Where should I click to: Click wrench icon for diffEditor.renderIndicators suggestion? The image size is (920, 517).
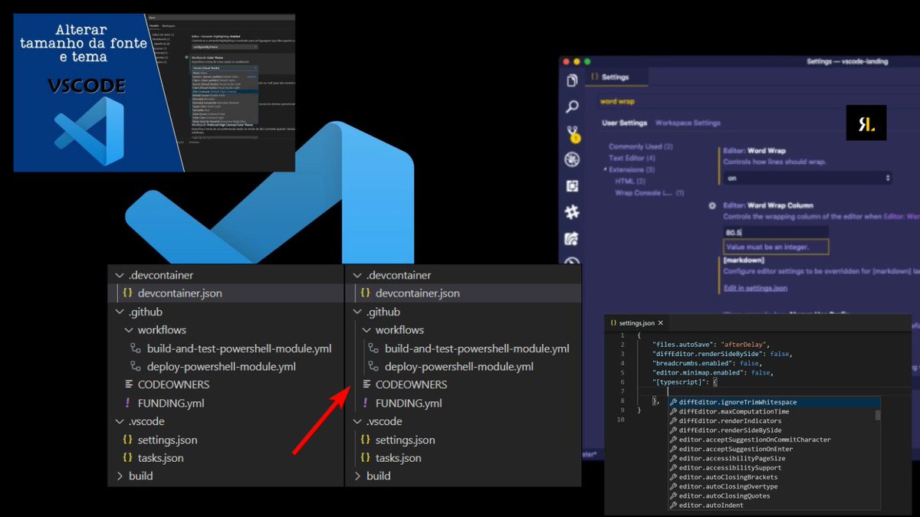tap(673, 421)
